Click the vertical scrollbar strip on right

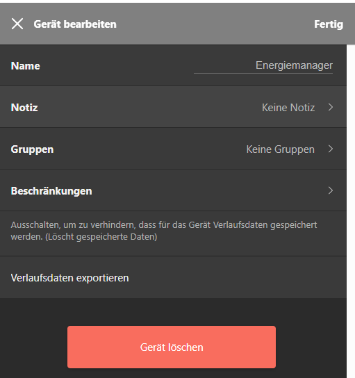(351, 211)
